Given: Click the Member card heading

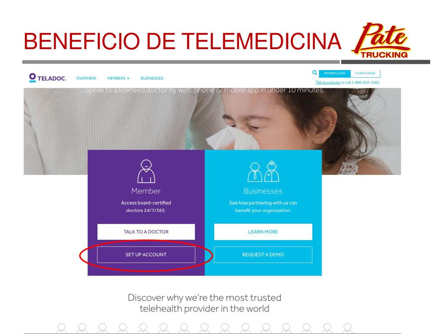Looking at the screenshot, I should (146, 191).
